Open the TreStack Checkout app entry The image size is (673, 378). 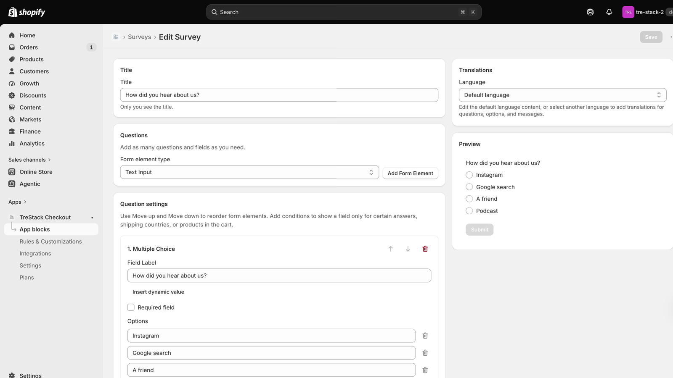pos(45,217)
